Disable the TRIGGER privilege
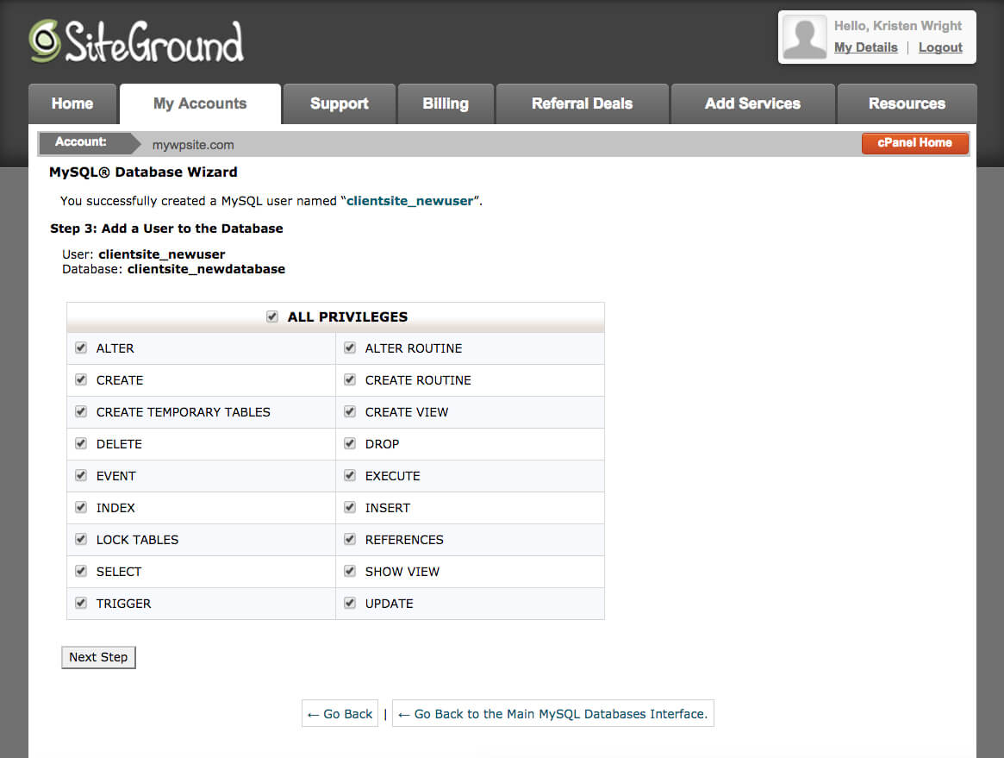Viewport: 1004px width, 758px height. pyautogui.click(x=81, y=603)
